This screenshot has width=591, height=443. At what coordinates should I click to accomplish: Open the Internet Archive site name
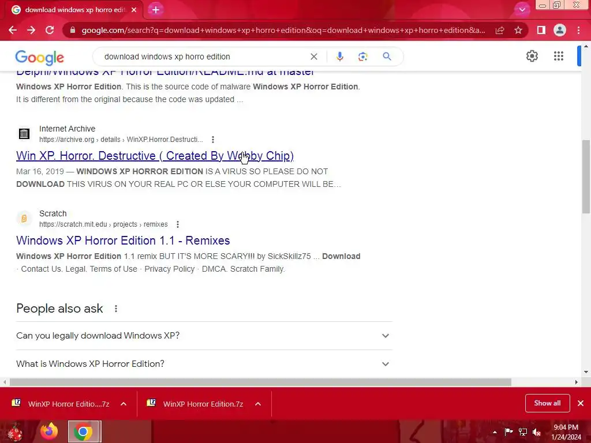tap(67, 129)
